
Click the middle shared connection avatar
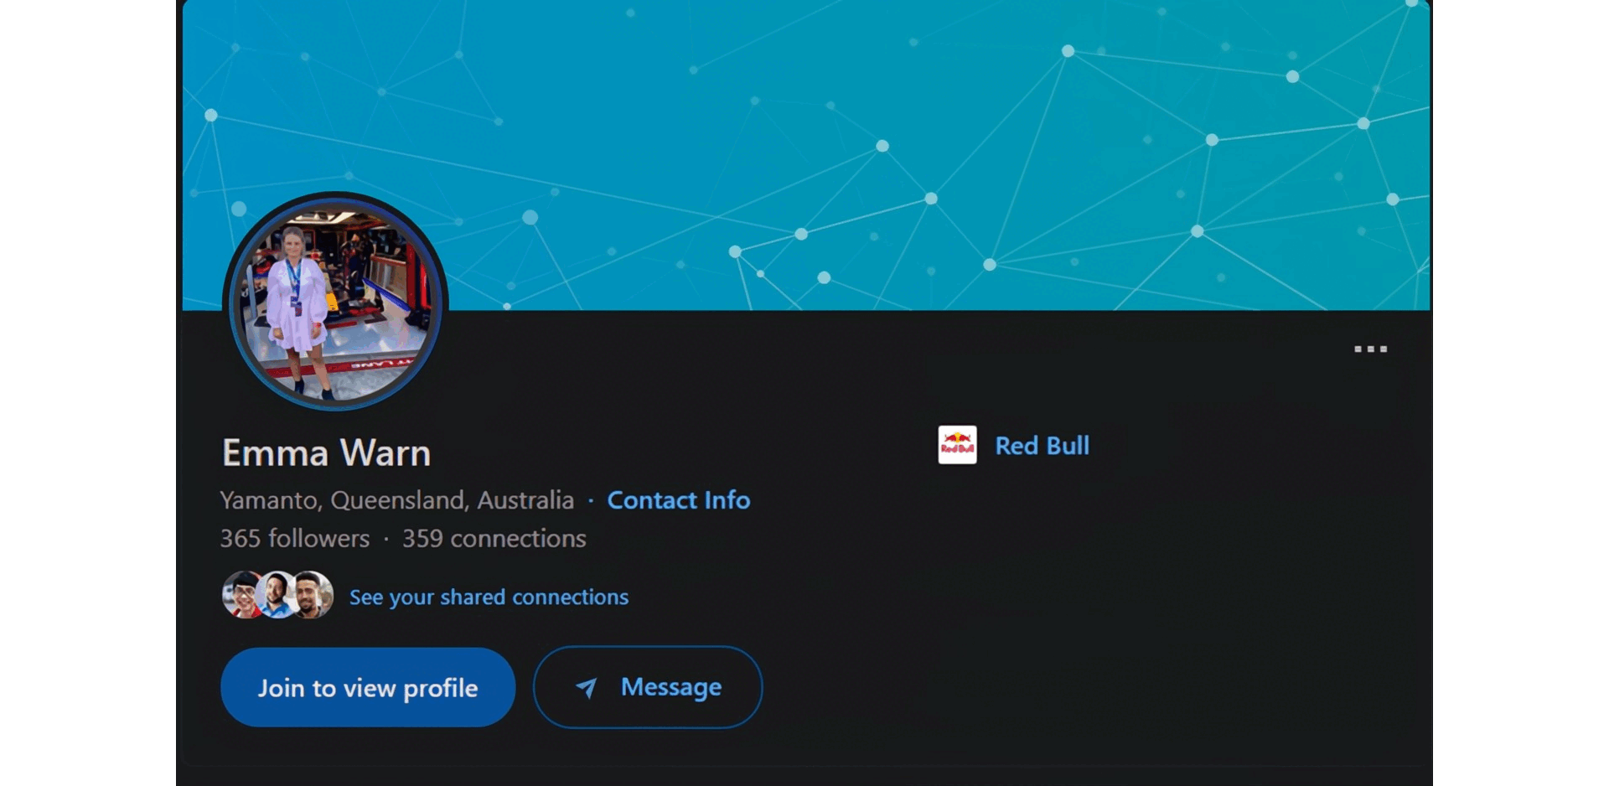coord(277,595)
